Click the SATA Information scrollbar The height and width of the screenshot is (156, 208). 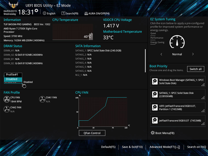[145, 61]
